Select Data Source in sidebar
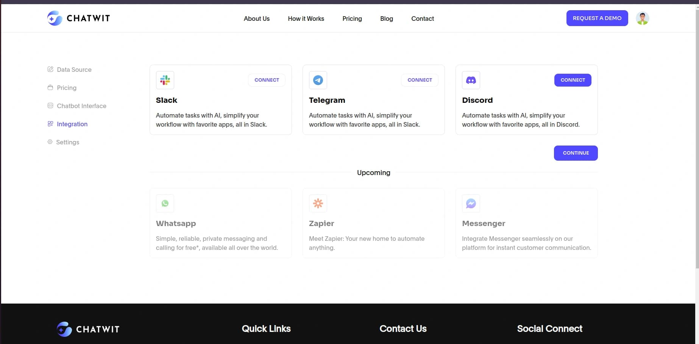 point(74,70)
